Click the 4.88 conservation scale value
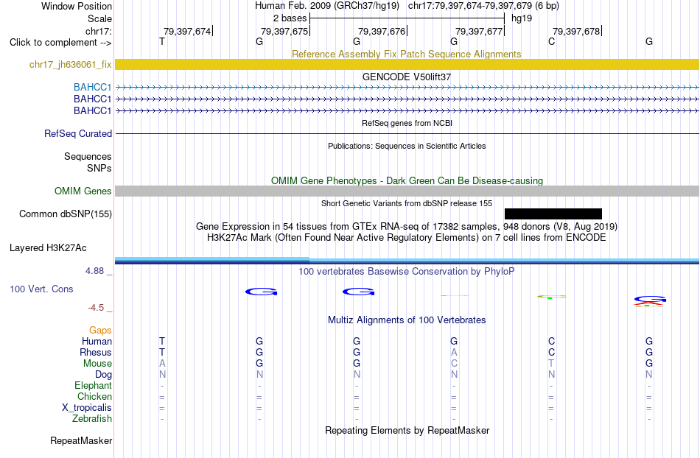Viewport: 700px width, 458px height. point(94,271)
